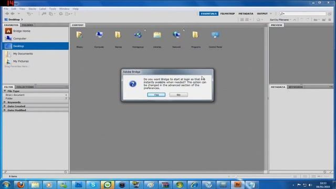Screen dimensions: 336x189
Task: Click the Go back arrow in toolbar
Action: [7, 14]
